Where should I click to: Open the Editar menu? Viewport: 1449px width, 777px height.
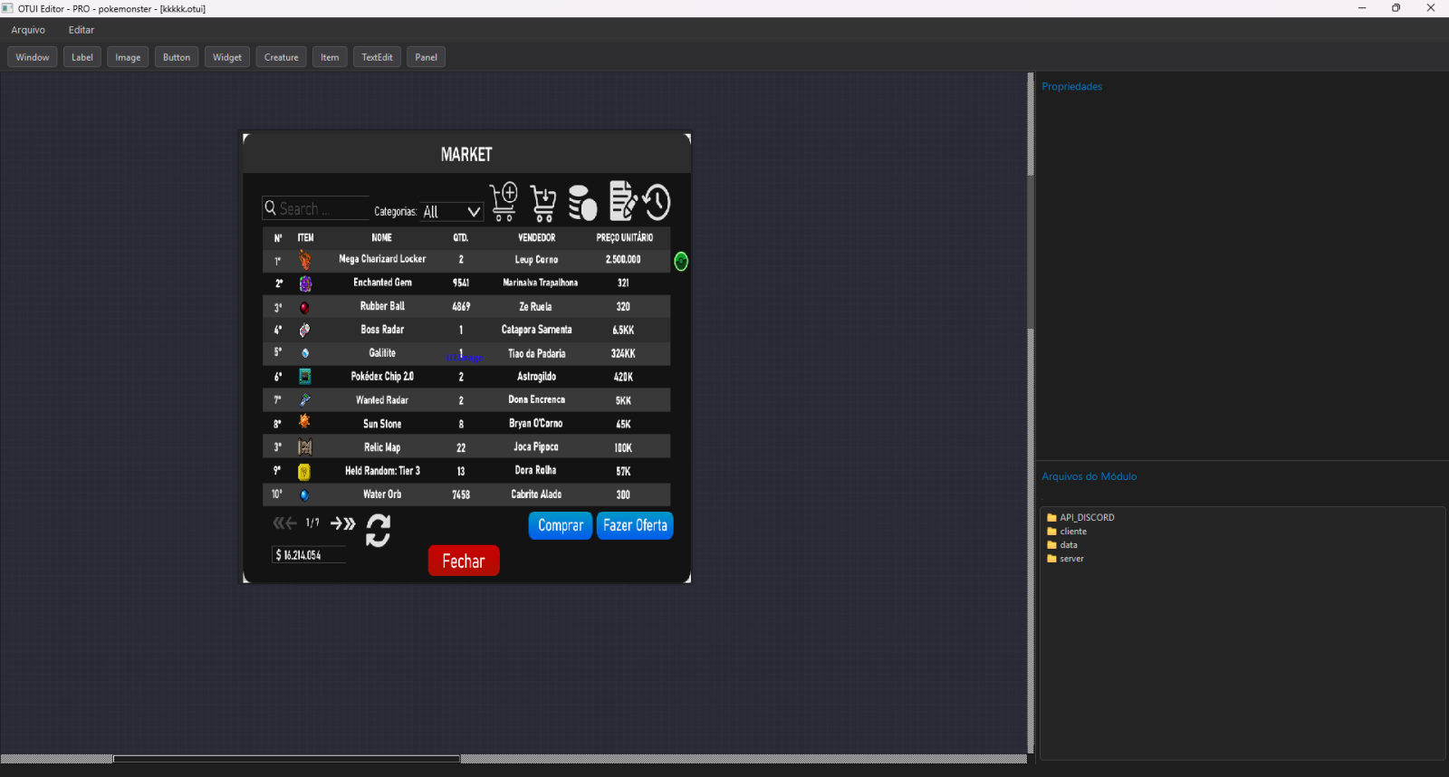(81, 30)
